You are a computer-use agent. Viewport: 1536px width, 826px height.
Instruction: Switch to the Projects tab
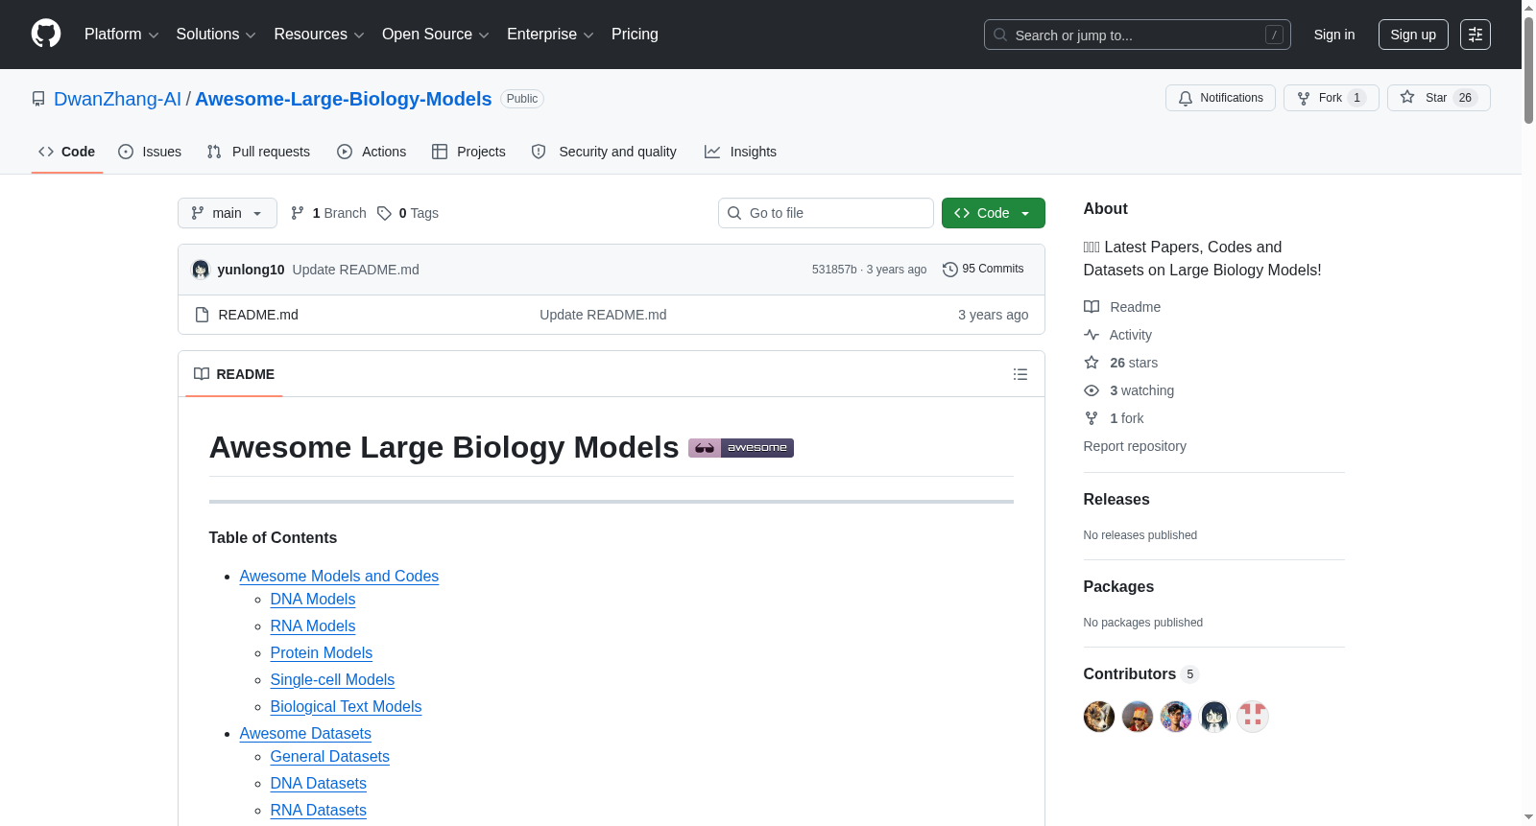pos(468,152)
